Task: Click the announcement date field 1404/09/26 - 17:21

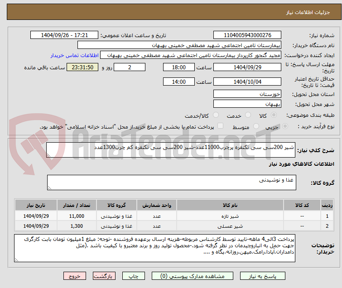Action: click(64, 35)
